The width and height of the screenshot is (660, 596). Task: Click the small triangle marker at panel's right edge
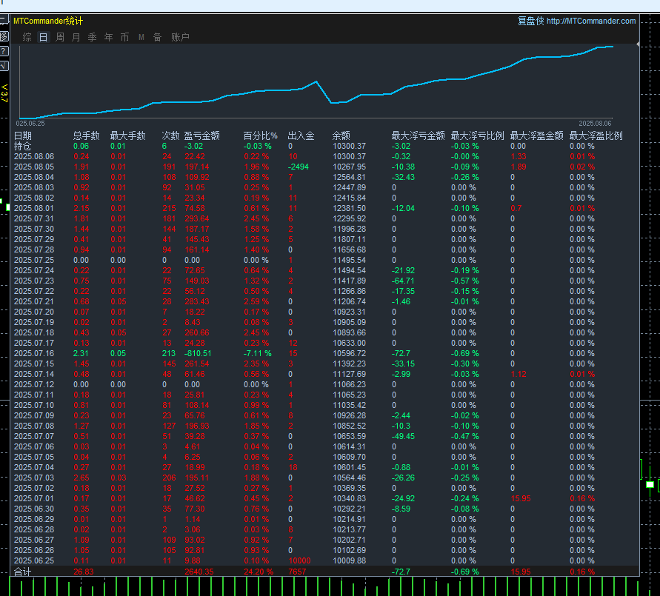[638, 44]
